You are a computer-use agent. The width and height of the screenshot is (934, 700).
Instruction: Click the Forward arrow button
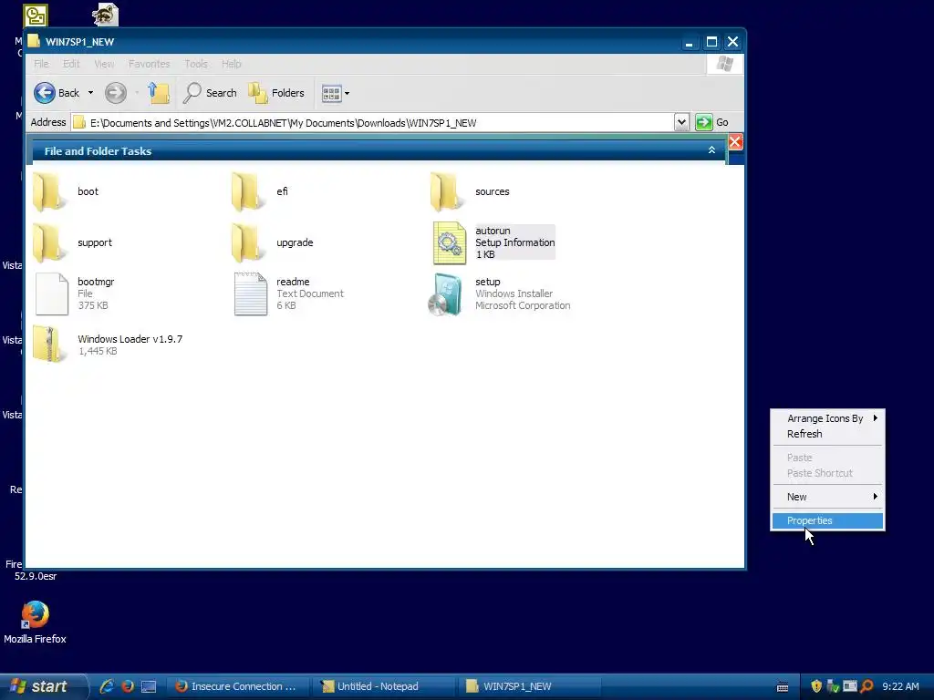(116, 93)
